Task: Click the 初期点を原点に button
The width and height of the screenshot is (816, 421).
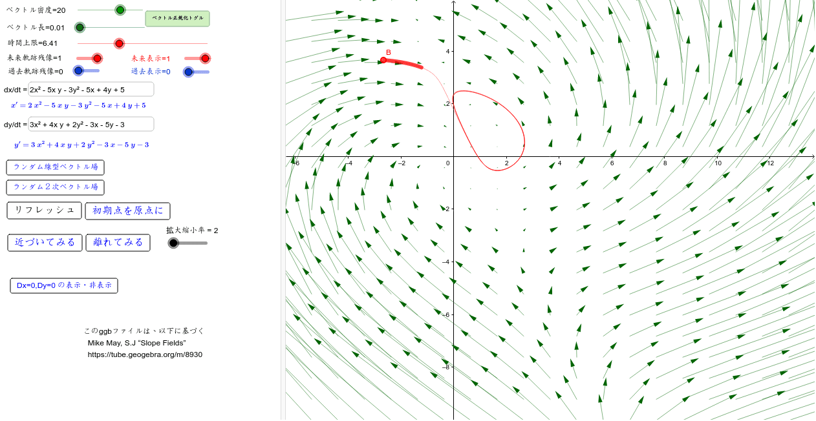Action: click(127, 211)
